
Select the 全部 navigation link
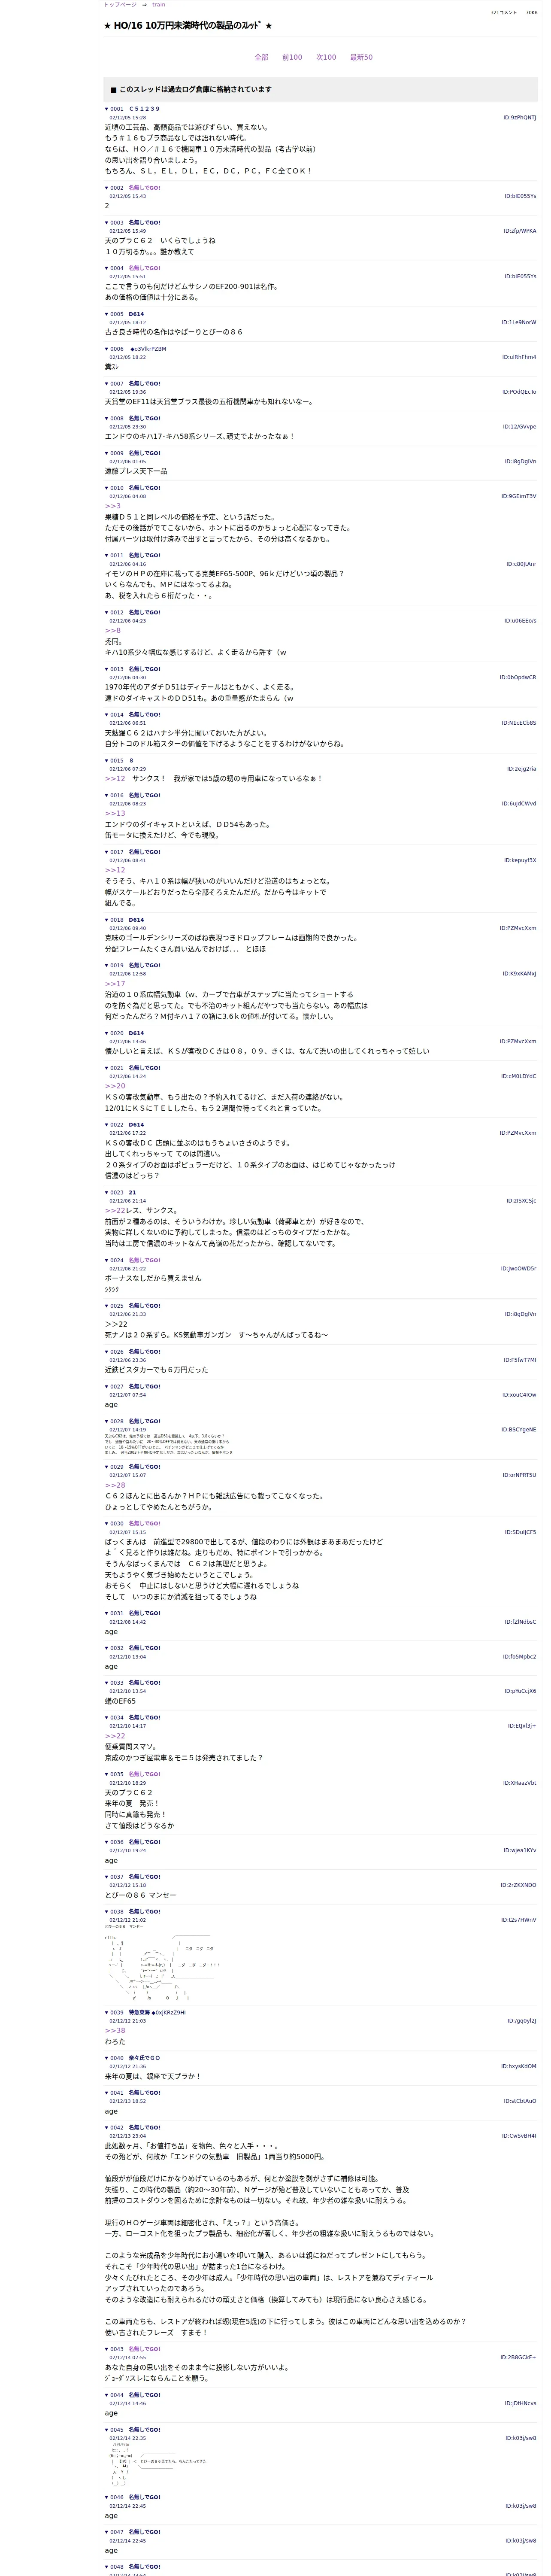click(x=261, y=57)
